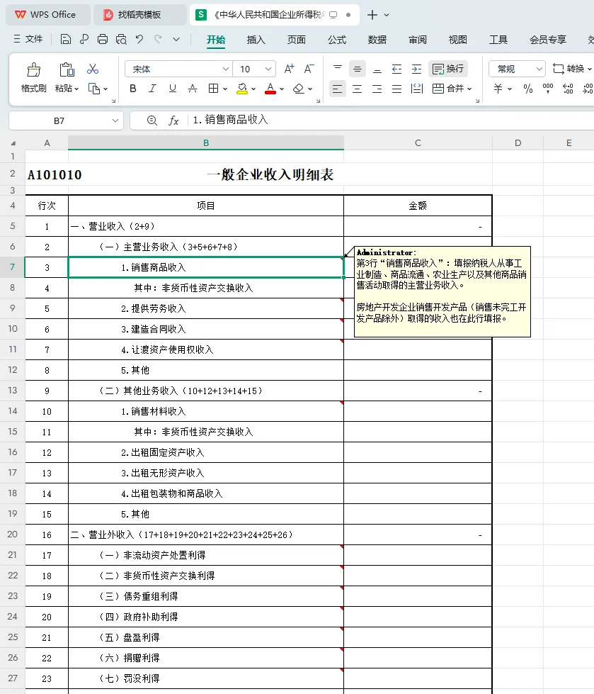Open the 会员专享 tab
Image resolution: width=594 pixels, height=694 pixels.
pos(548,40)
